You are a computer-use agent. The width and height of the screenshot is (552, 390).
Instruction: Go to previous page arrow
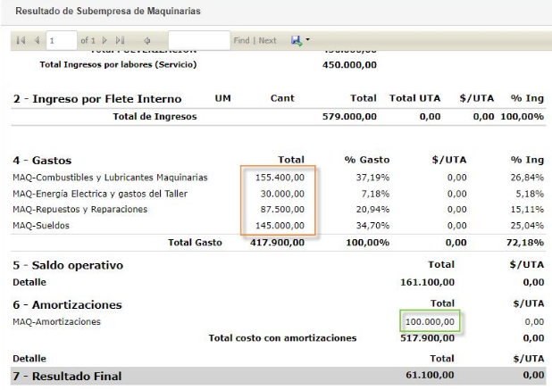(x=37, y=40)
